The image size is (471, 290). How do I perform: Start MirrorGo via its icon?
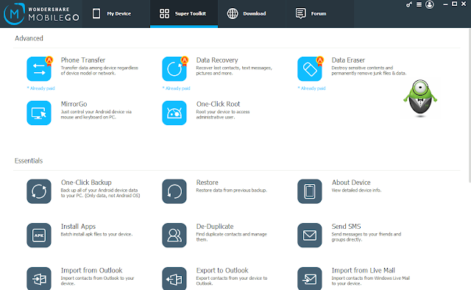(39, 113)
